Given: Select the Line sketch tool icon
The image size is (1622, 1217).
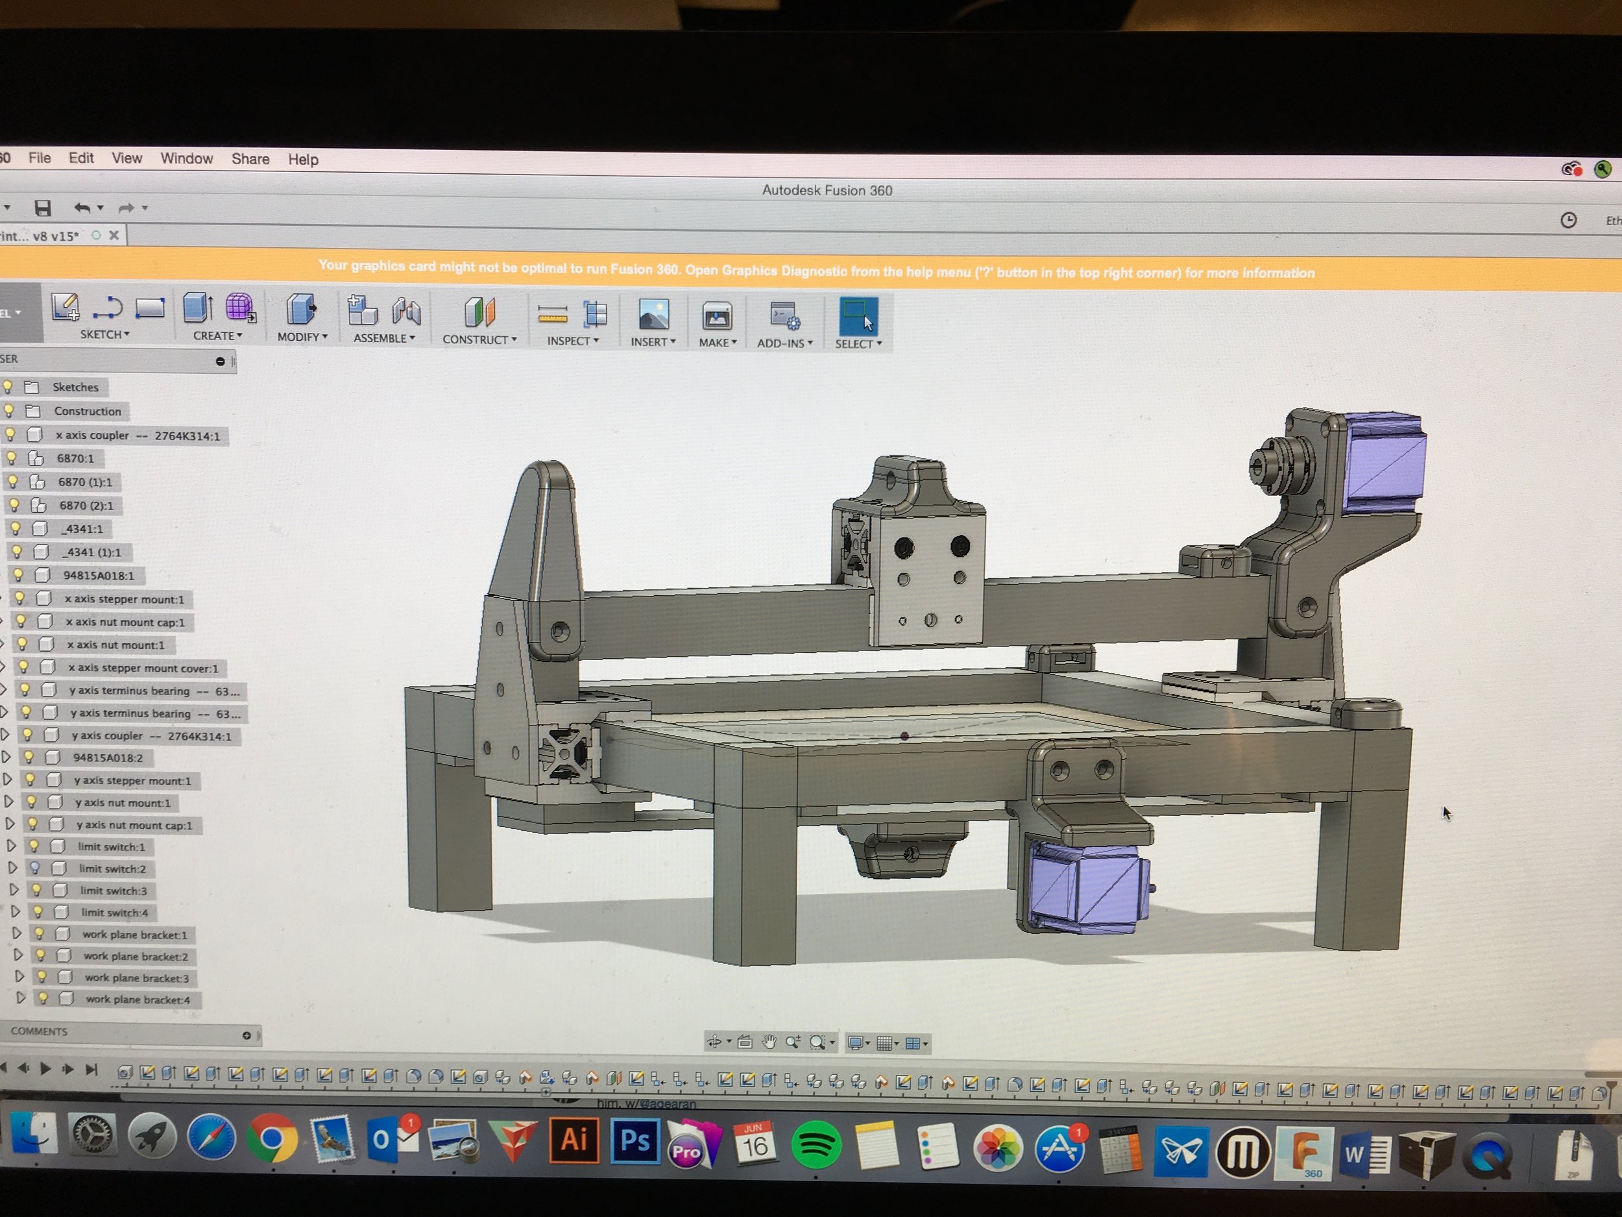Looking at the screenshot, I should coord(107,308).
